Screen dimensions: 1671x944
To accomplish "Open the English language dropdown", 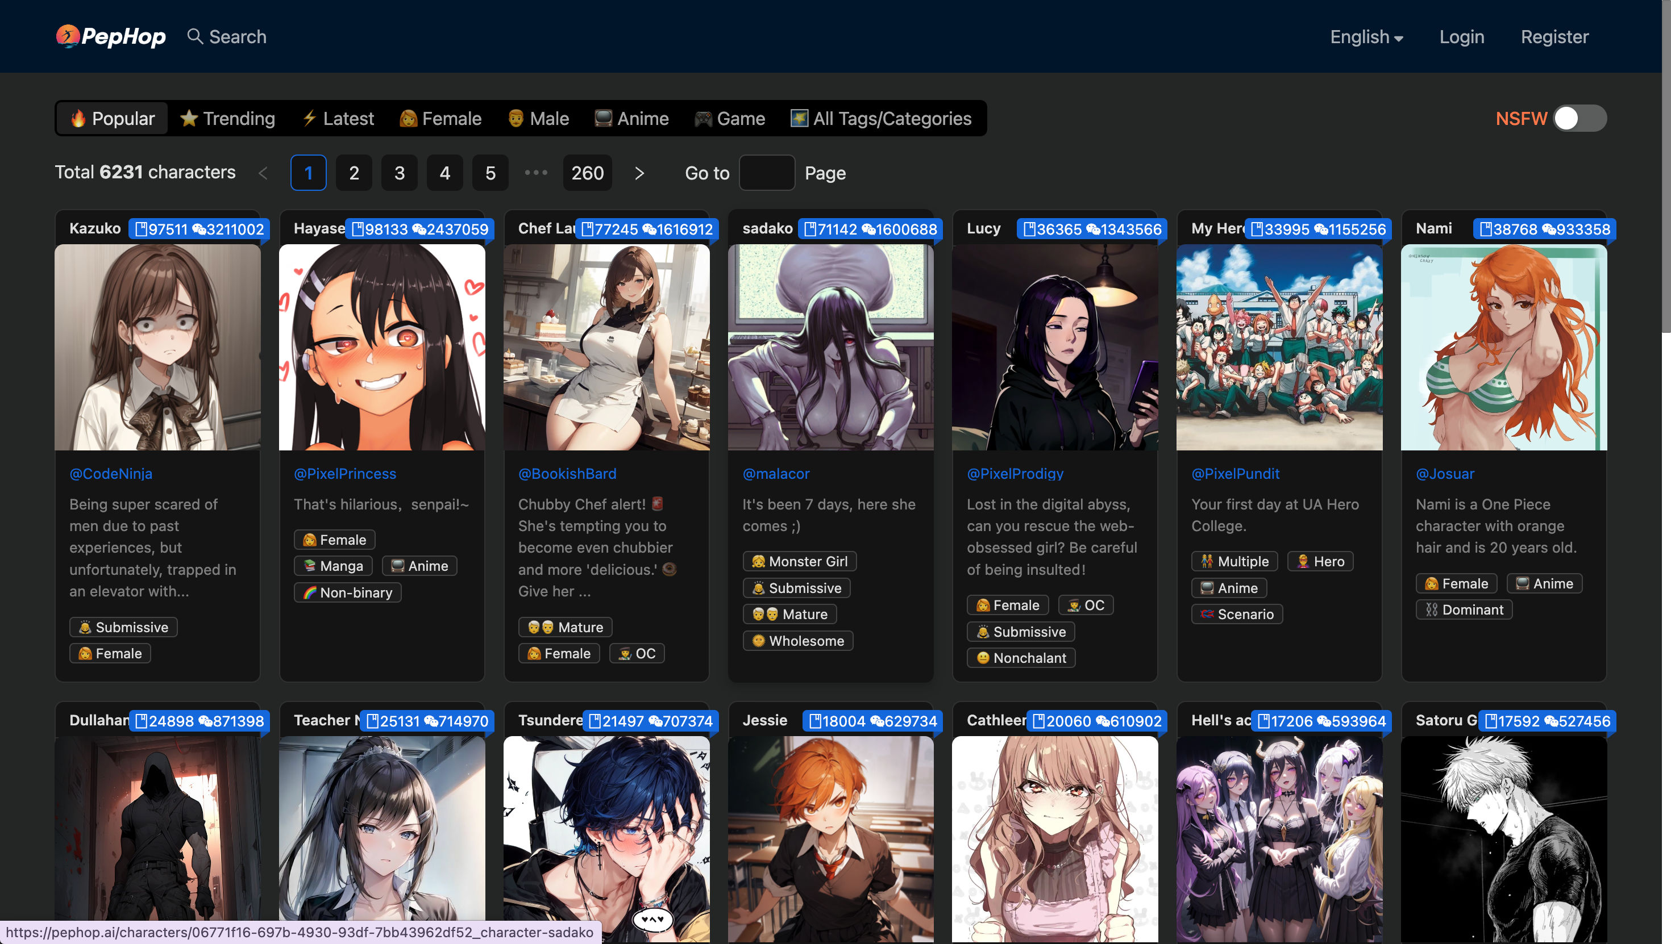I will [1366, 37].
